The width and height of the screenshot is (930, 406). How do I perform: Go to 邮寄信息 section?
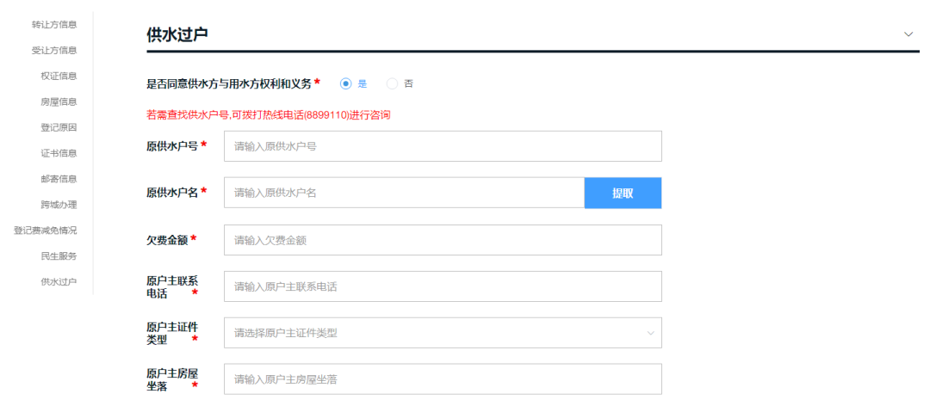point(59,179)
